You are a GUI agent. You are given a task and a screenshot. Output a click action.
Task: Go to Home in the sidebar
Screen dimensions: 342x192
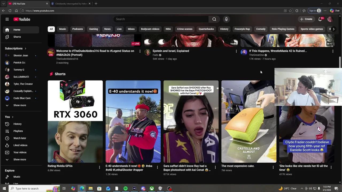point(22,30)
